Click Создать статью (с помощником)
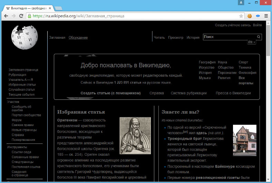This screenshot has width=272, height=183. coord(110,93)
